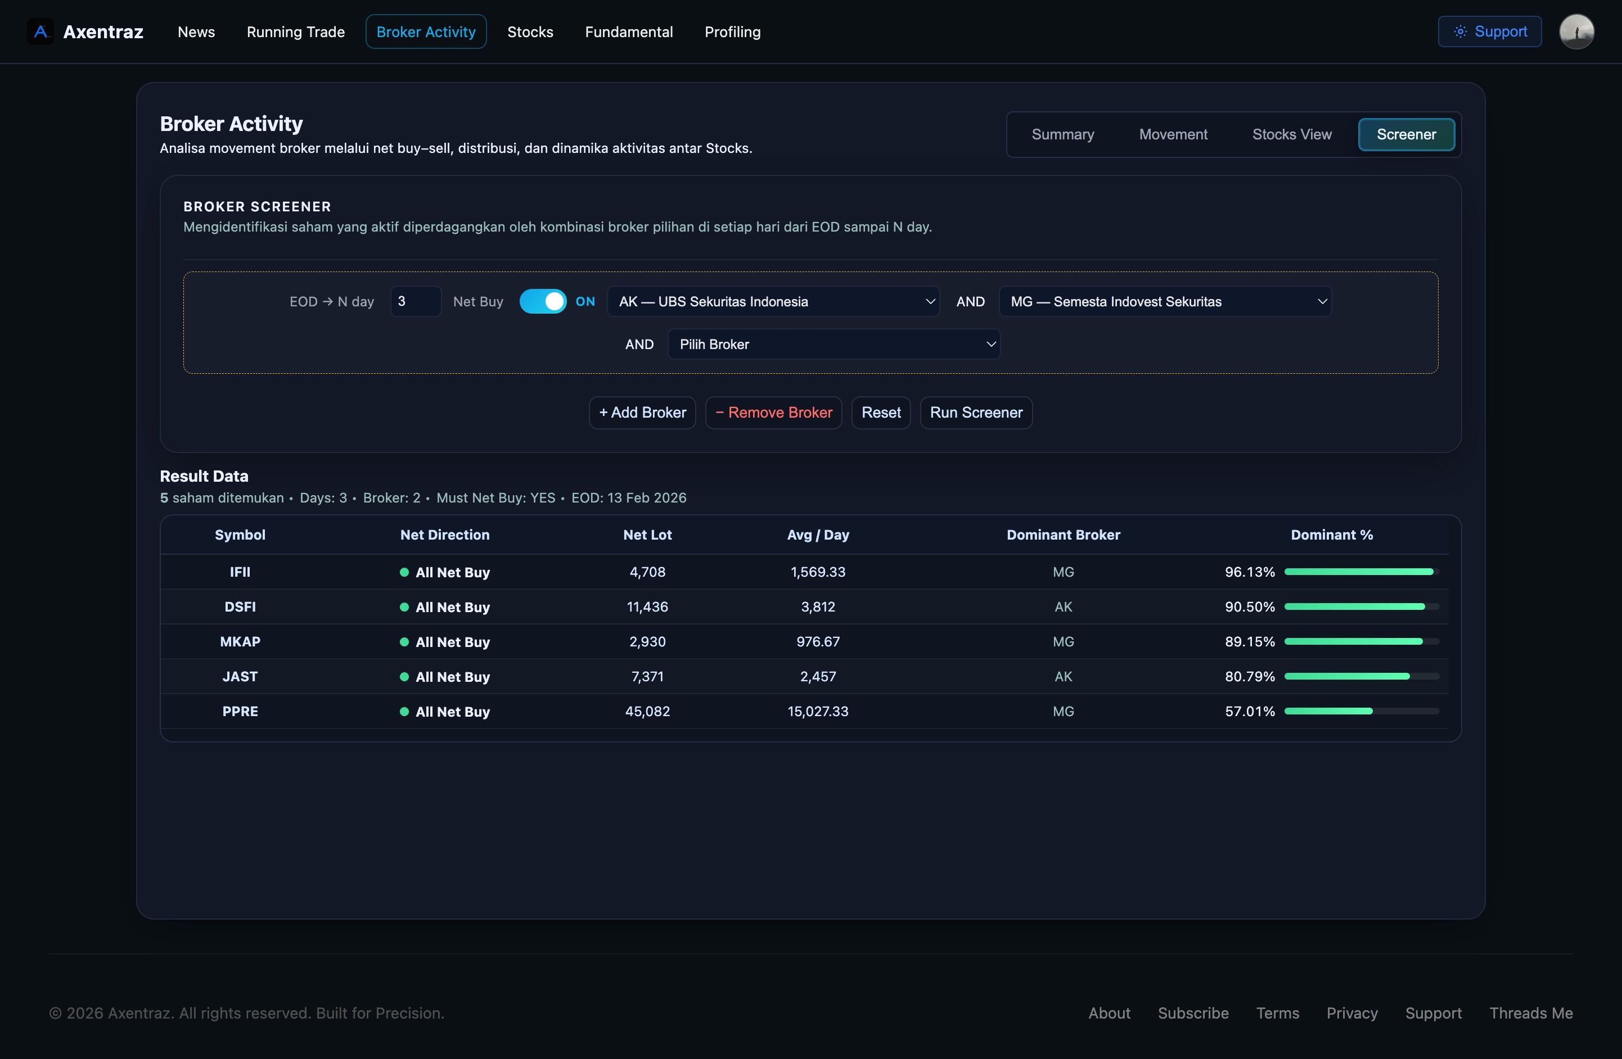
Task: Click the Add Broker button
Action: pos(642,412)
